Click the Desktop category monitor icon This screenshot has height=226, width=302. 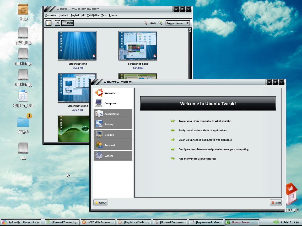[99, 135]
